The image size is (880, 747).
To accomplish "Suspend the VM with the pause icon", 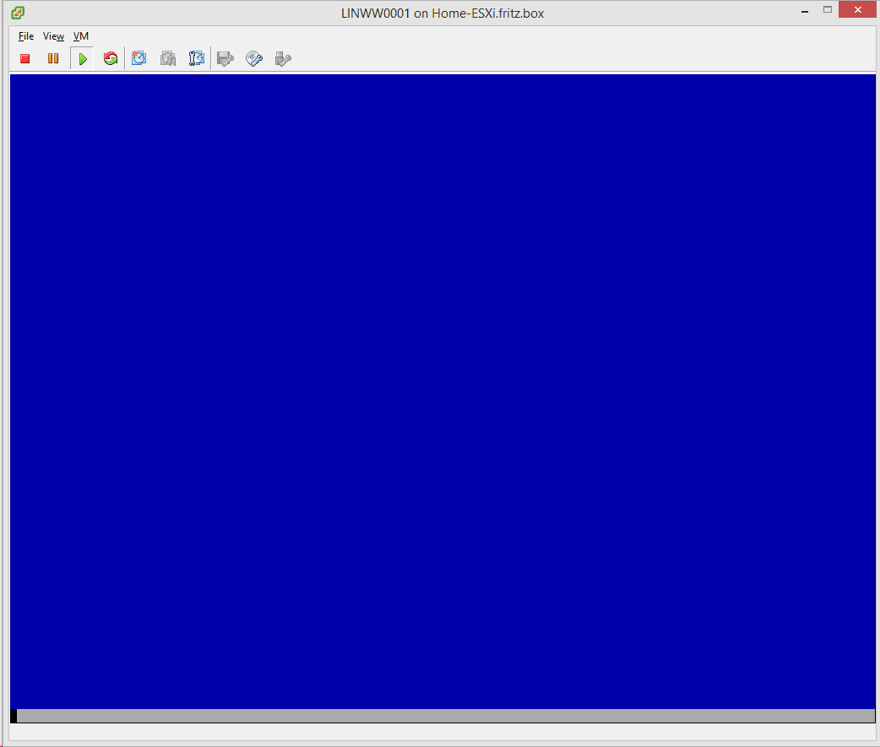I will [x=53, y=59].
